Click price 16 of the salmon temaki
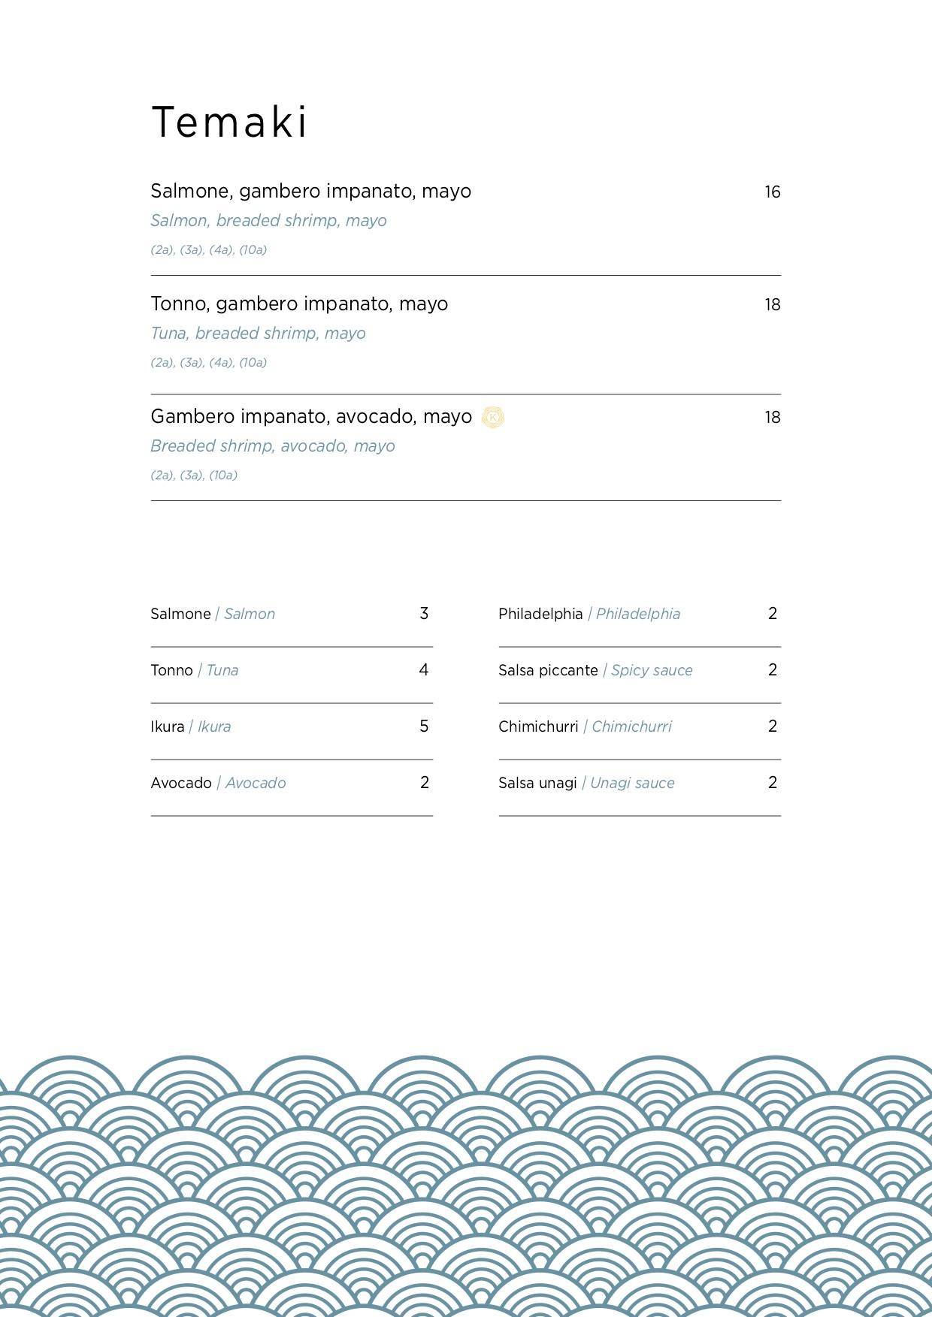 (x=772, y=192)
